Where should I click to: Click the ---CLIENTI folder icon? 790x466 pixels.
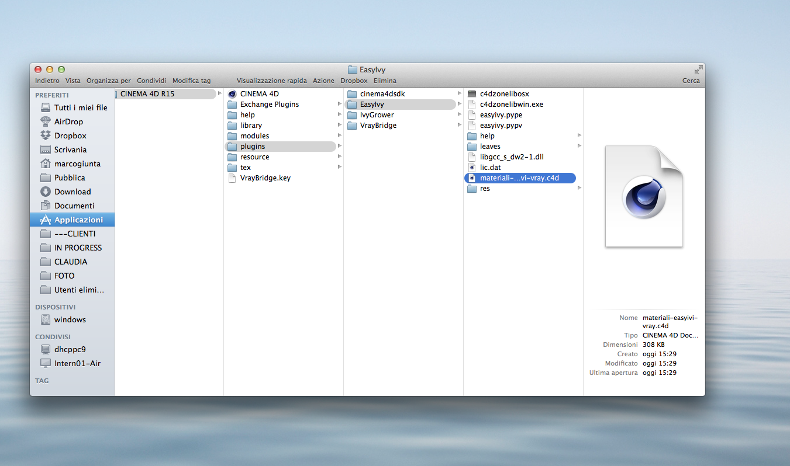[x=46, y=234]
